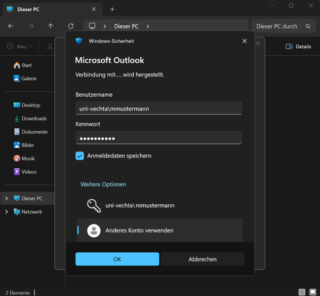This screenshot has height=296, width=320.
Task: Click Dieser PC breadcrumb in address bar
Action: (x=126, y=26)
